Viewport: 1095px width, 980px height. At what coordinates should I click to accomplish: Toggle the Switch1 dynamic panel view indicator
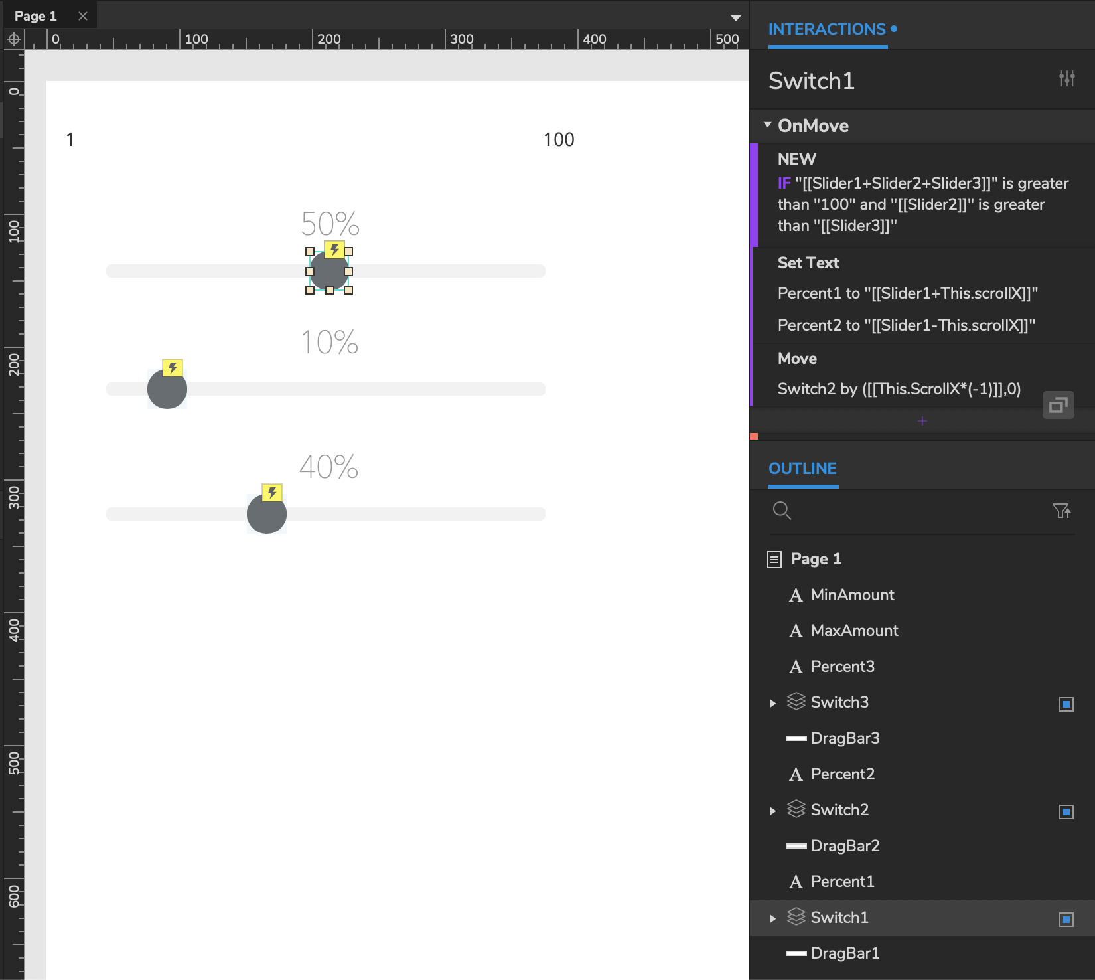click(x=1066, y=919)
